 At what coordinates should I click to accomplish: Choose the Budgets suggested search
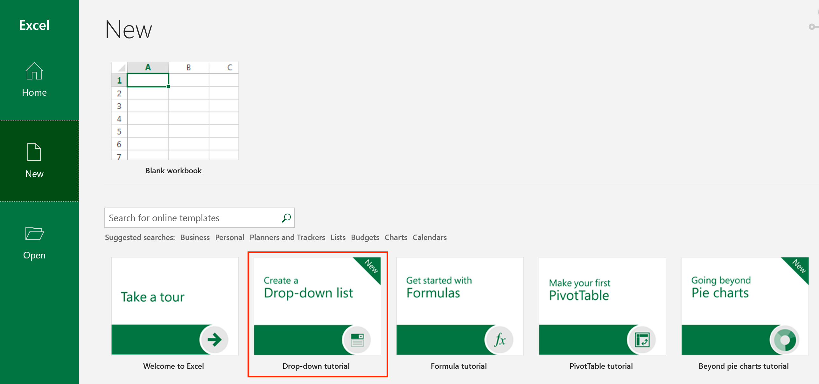pos(365,237)
